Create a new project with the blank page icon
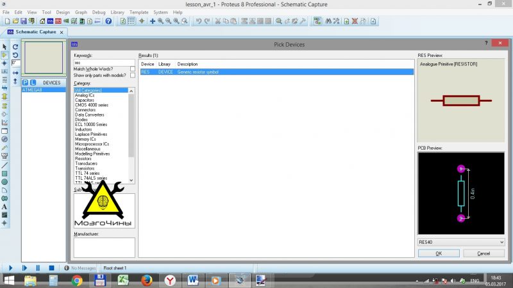The width and height of the screenshot is (513, 288). coord(7,21)
